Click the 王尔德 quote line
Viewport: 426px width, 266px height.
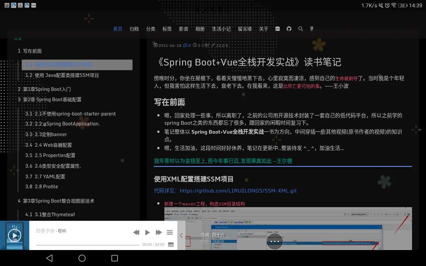coord(223,161)
